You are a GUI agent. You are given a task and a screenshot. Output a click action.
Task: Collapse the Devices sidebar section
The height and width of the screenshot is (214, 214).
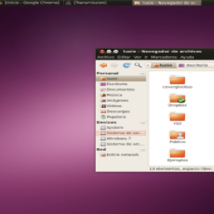[143, 123]
